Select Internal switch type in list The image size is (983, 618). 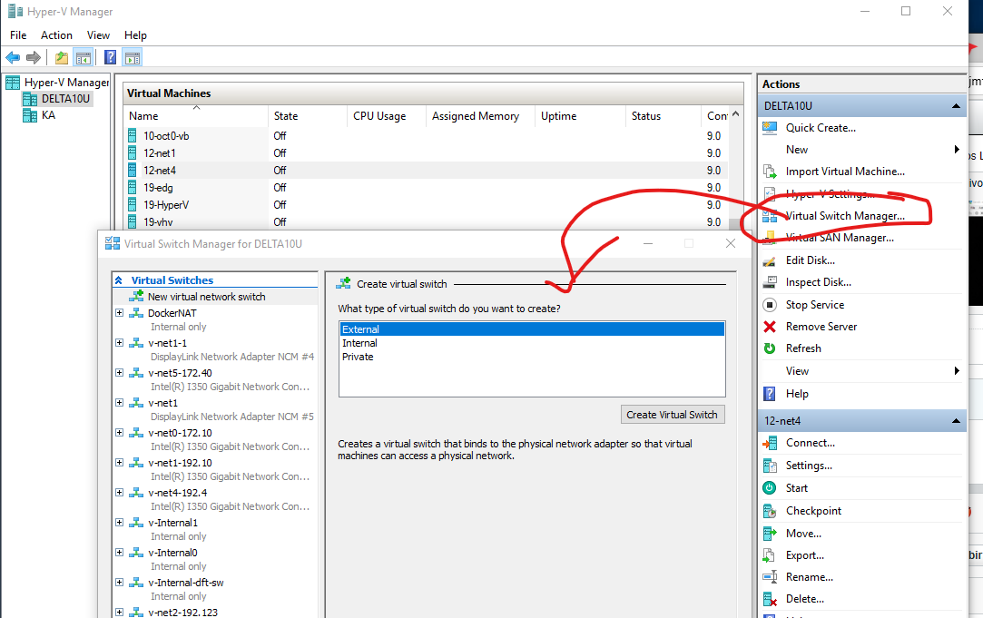360,343
